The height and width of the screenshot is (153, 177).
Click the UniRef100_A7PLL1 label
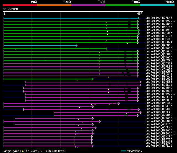(159, 146)
